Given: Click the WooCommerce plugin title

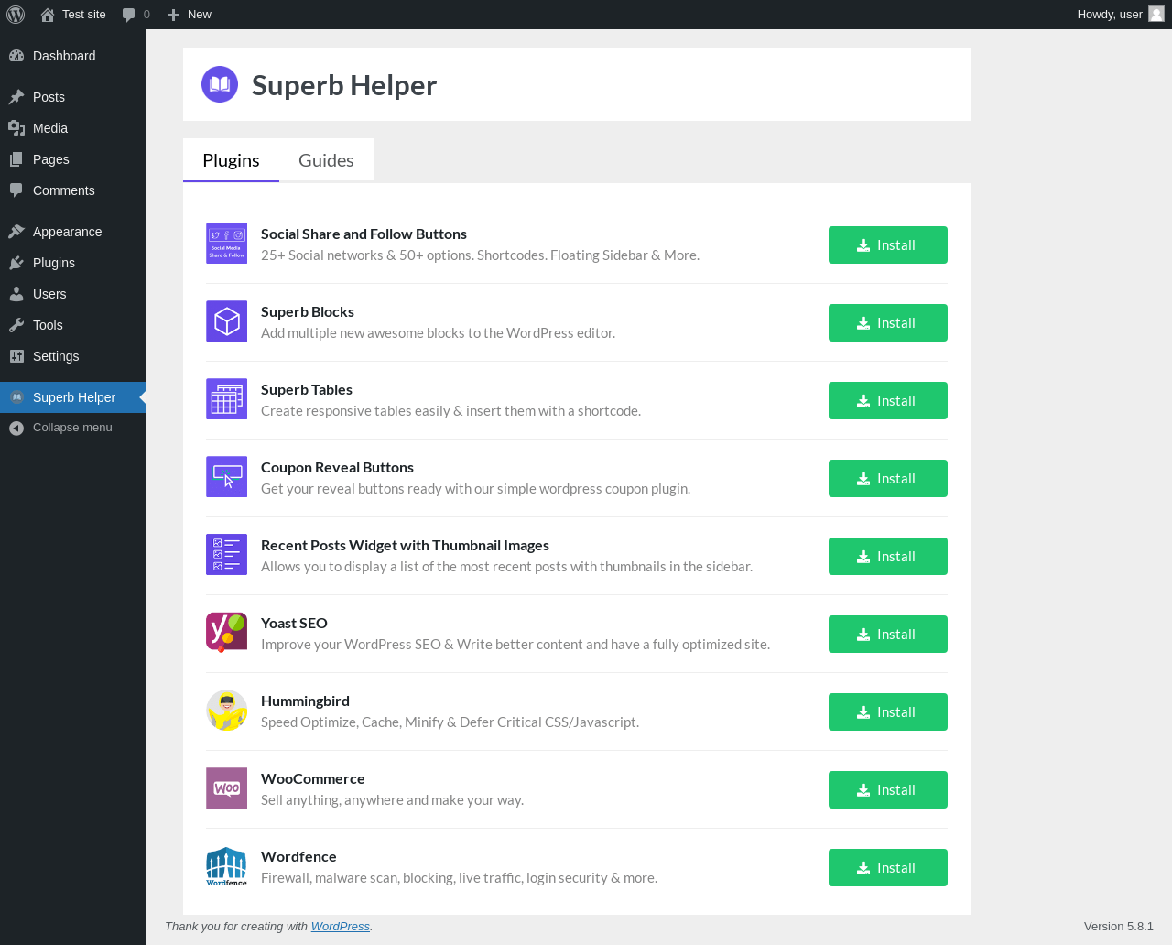Looking at the screenshot, I should click(313, 779).
